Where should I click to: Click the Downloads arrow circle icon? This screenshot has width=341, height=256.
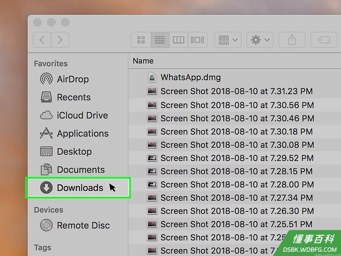pyautogui.click(x=46, y=188)
